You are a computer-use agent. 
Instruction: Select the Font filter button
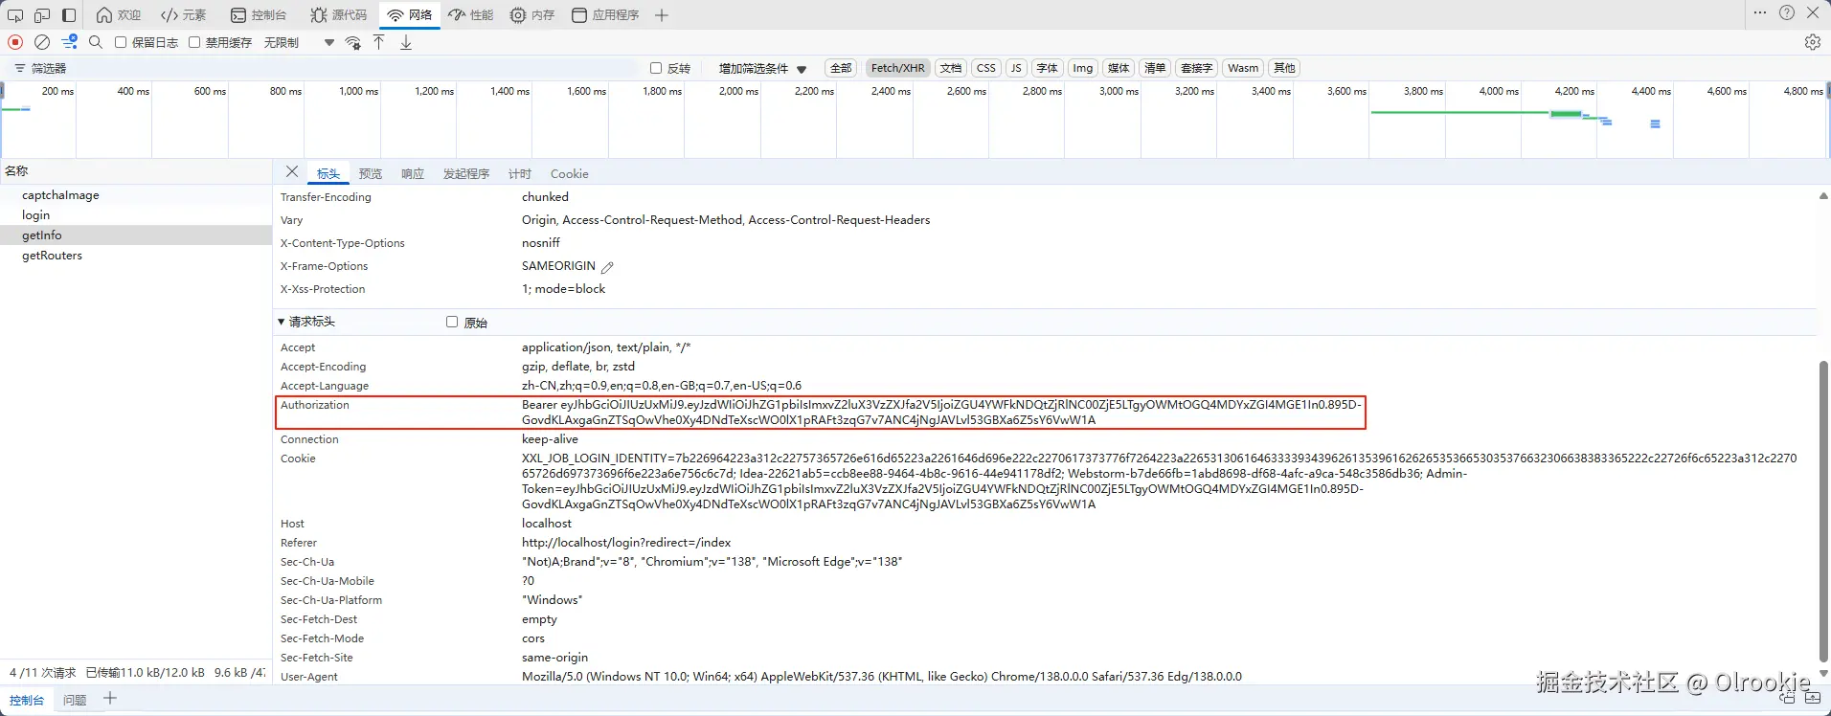pyautogui.click(x=1048, y=68)
